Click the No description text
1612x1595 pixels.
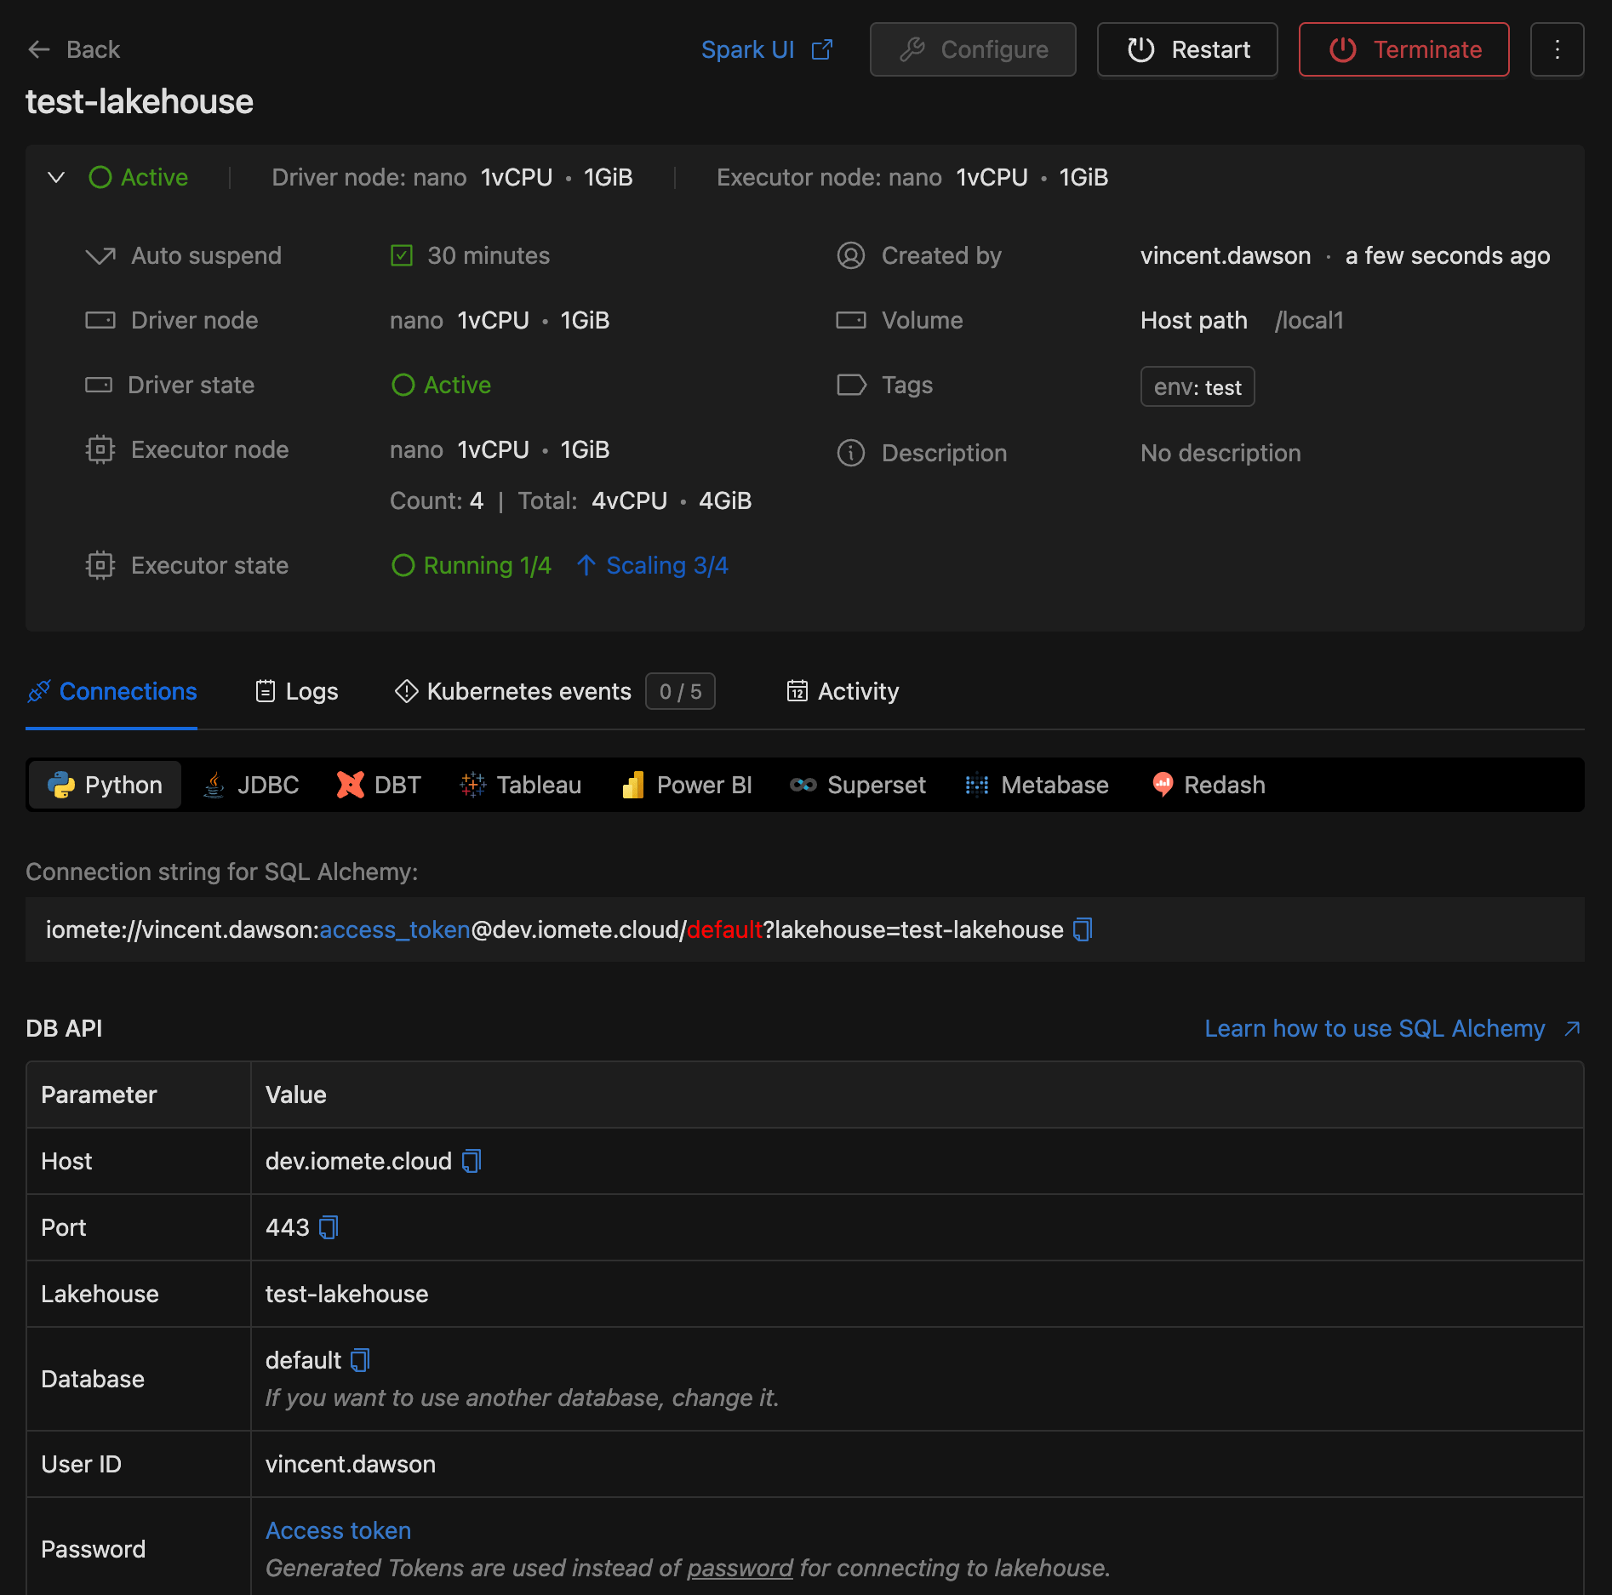(1220, 453)
